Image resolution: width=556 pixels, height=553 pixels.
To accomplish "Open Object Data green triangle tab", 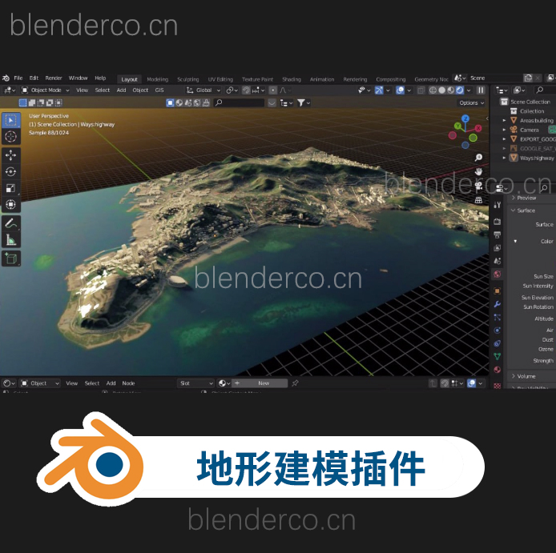I will click(x=498, y=356).
